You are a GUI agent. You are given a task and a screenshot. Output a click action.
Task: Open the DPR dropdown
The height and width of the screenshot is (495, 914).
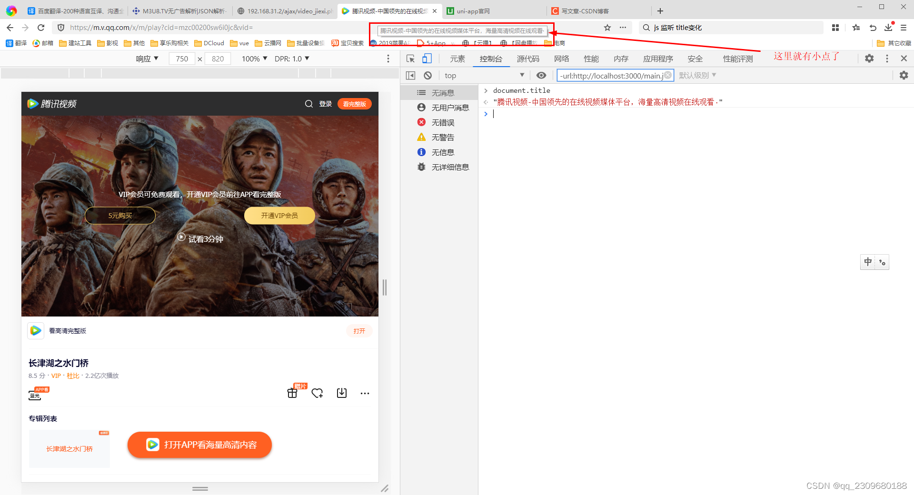click(x=292, y=59)
